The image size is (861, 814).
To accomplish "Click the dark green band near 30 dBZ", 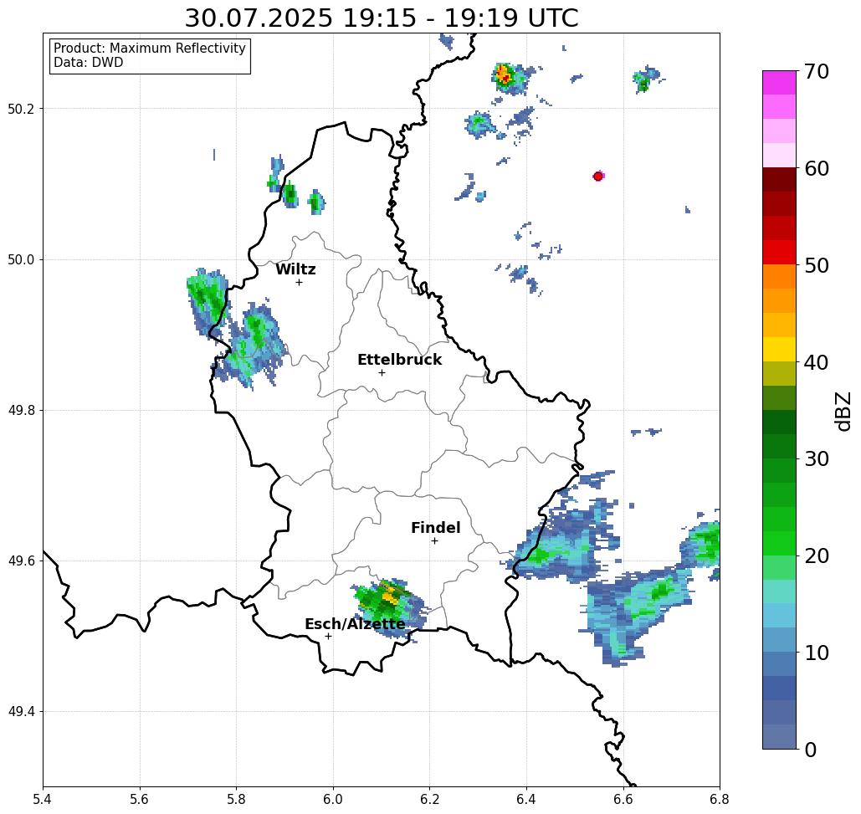I will 779,446.
